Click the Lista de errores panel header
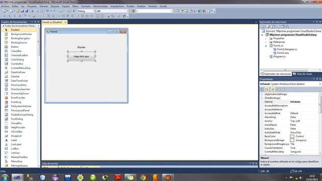The height and width of the screenshot is (181, 322). tap(149, 163)
